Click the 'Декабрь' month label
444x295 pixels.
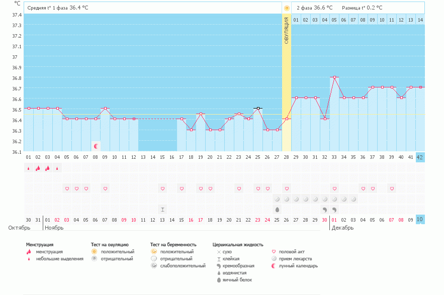pyautogui.click(x=342, y=228)
